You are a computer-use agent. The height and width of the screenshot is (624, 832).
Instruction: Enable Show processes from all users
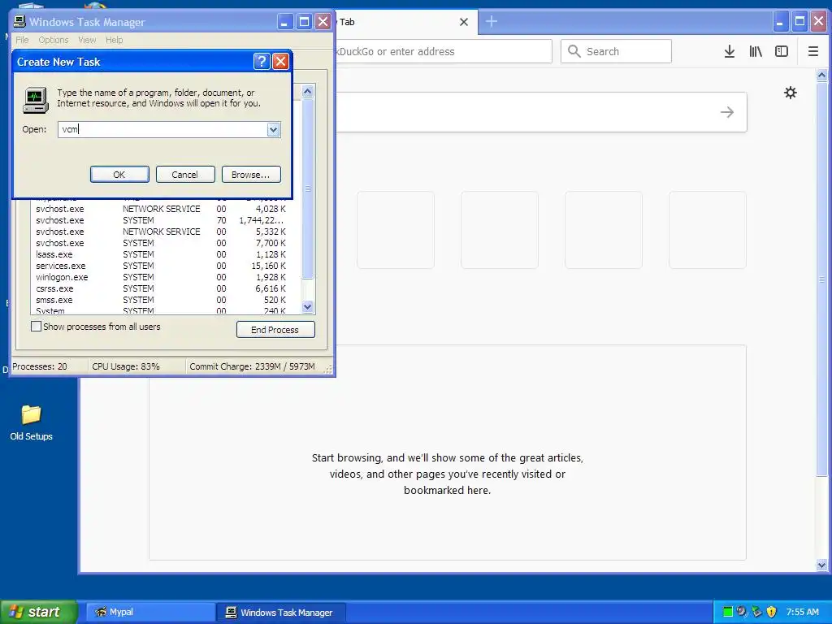tap(36, 327)
